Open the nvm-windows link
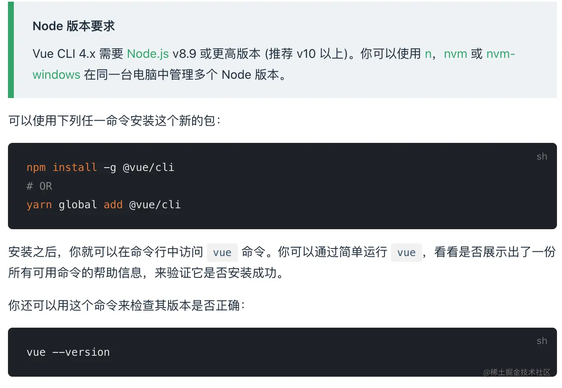 tap(56, 75)
